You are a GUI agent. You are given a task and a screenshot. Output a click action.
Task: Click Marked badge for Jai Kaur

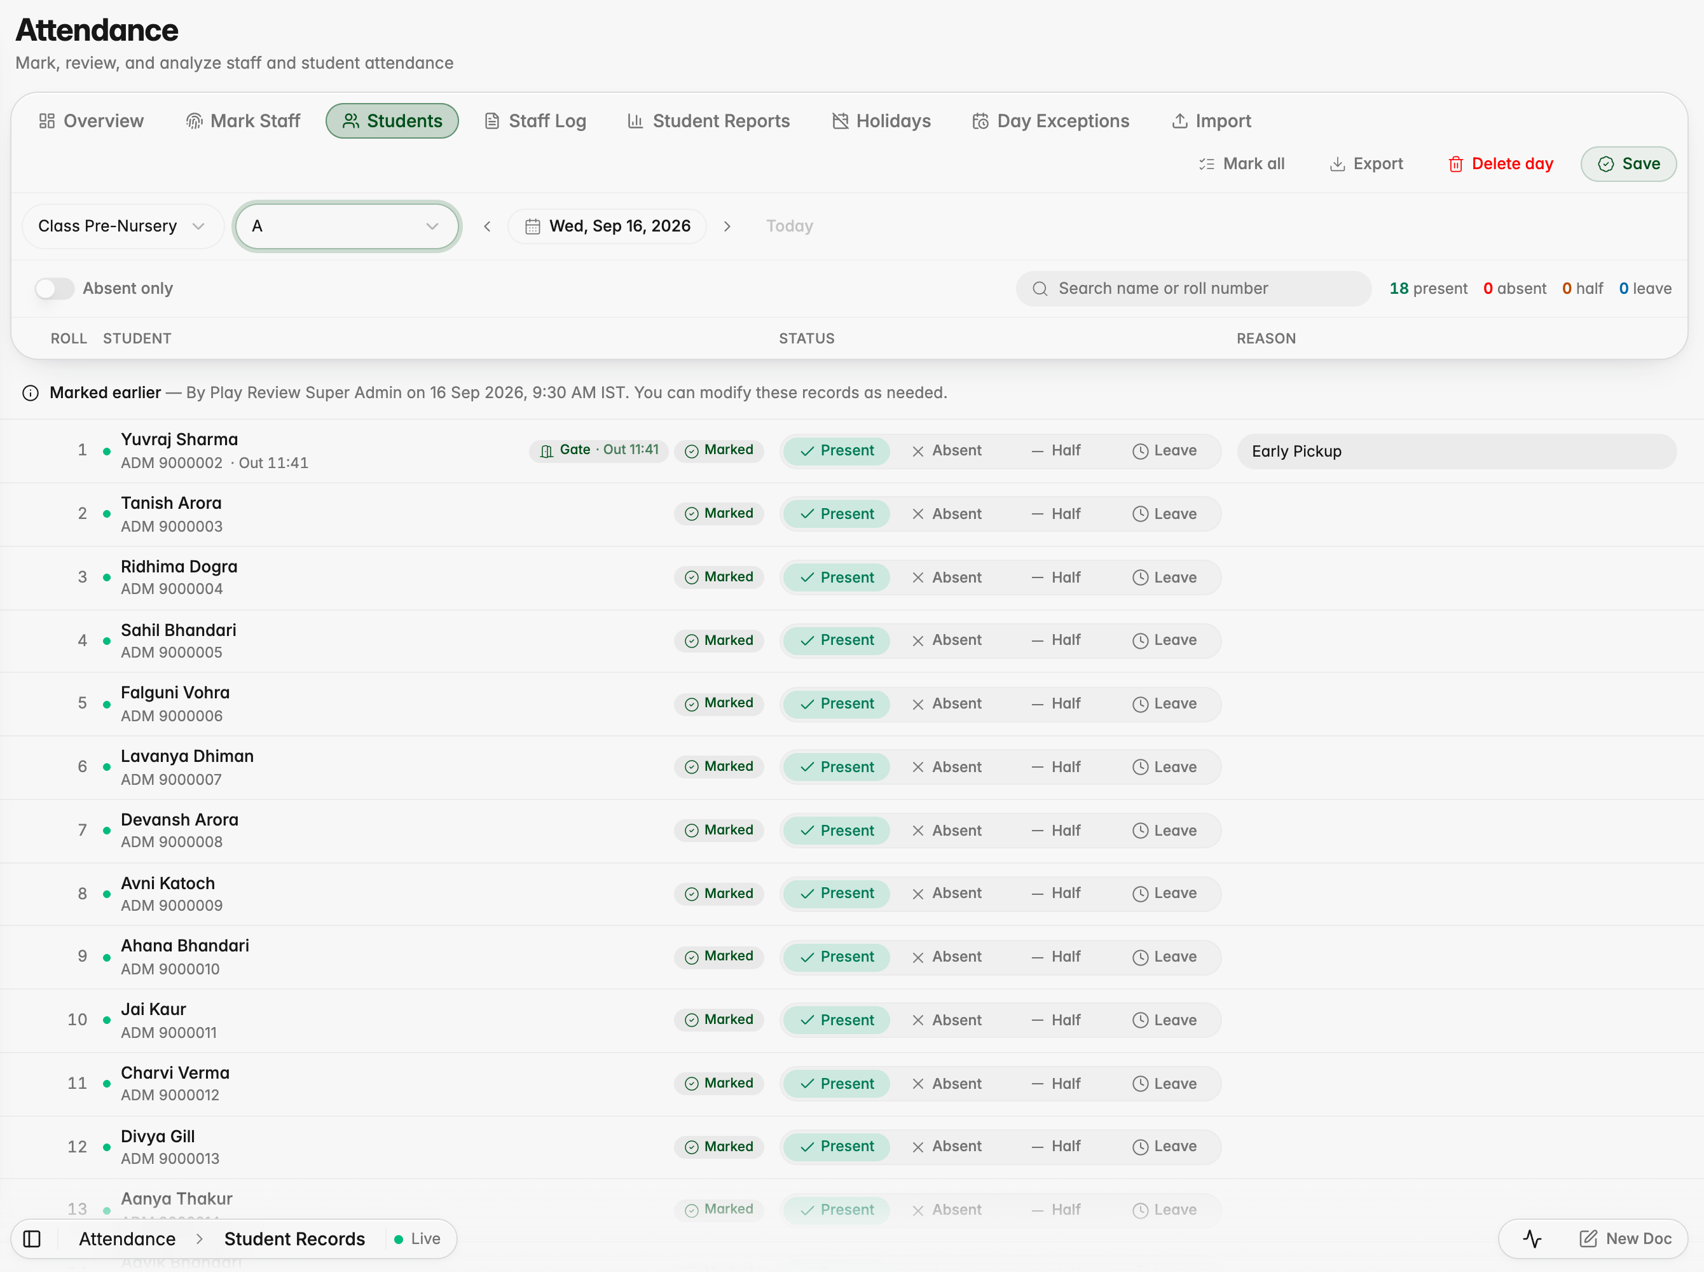coord(719,1020)
